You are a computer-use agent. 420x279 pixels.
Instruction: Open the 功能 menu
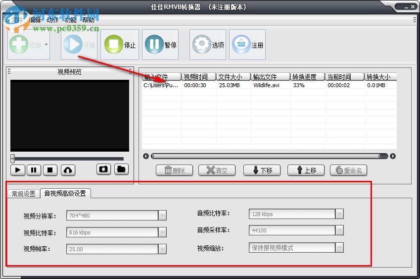coord(70,20)
